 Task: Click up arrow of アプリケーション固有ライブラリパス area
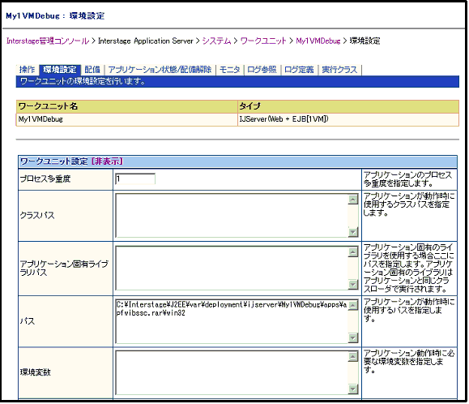[x=353, y=252]
